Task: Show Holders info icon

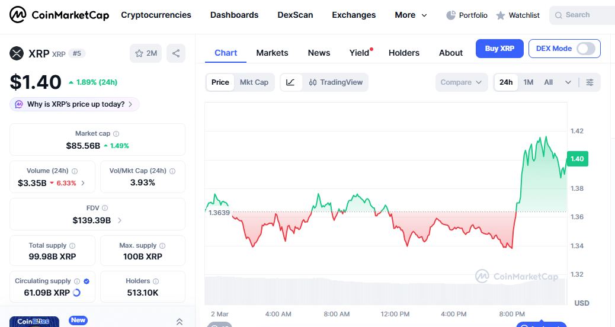Action: [x=156, y=281]
